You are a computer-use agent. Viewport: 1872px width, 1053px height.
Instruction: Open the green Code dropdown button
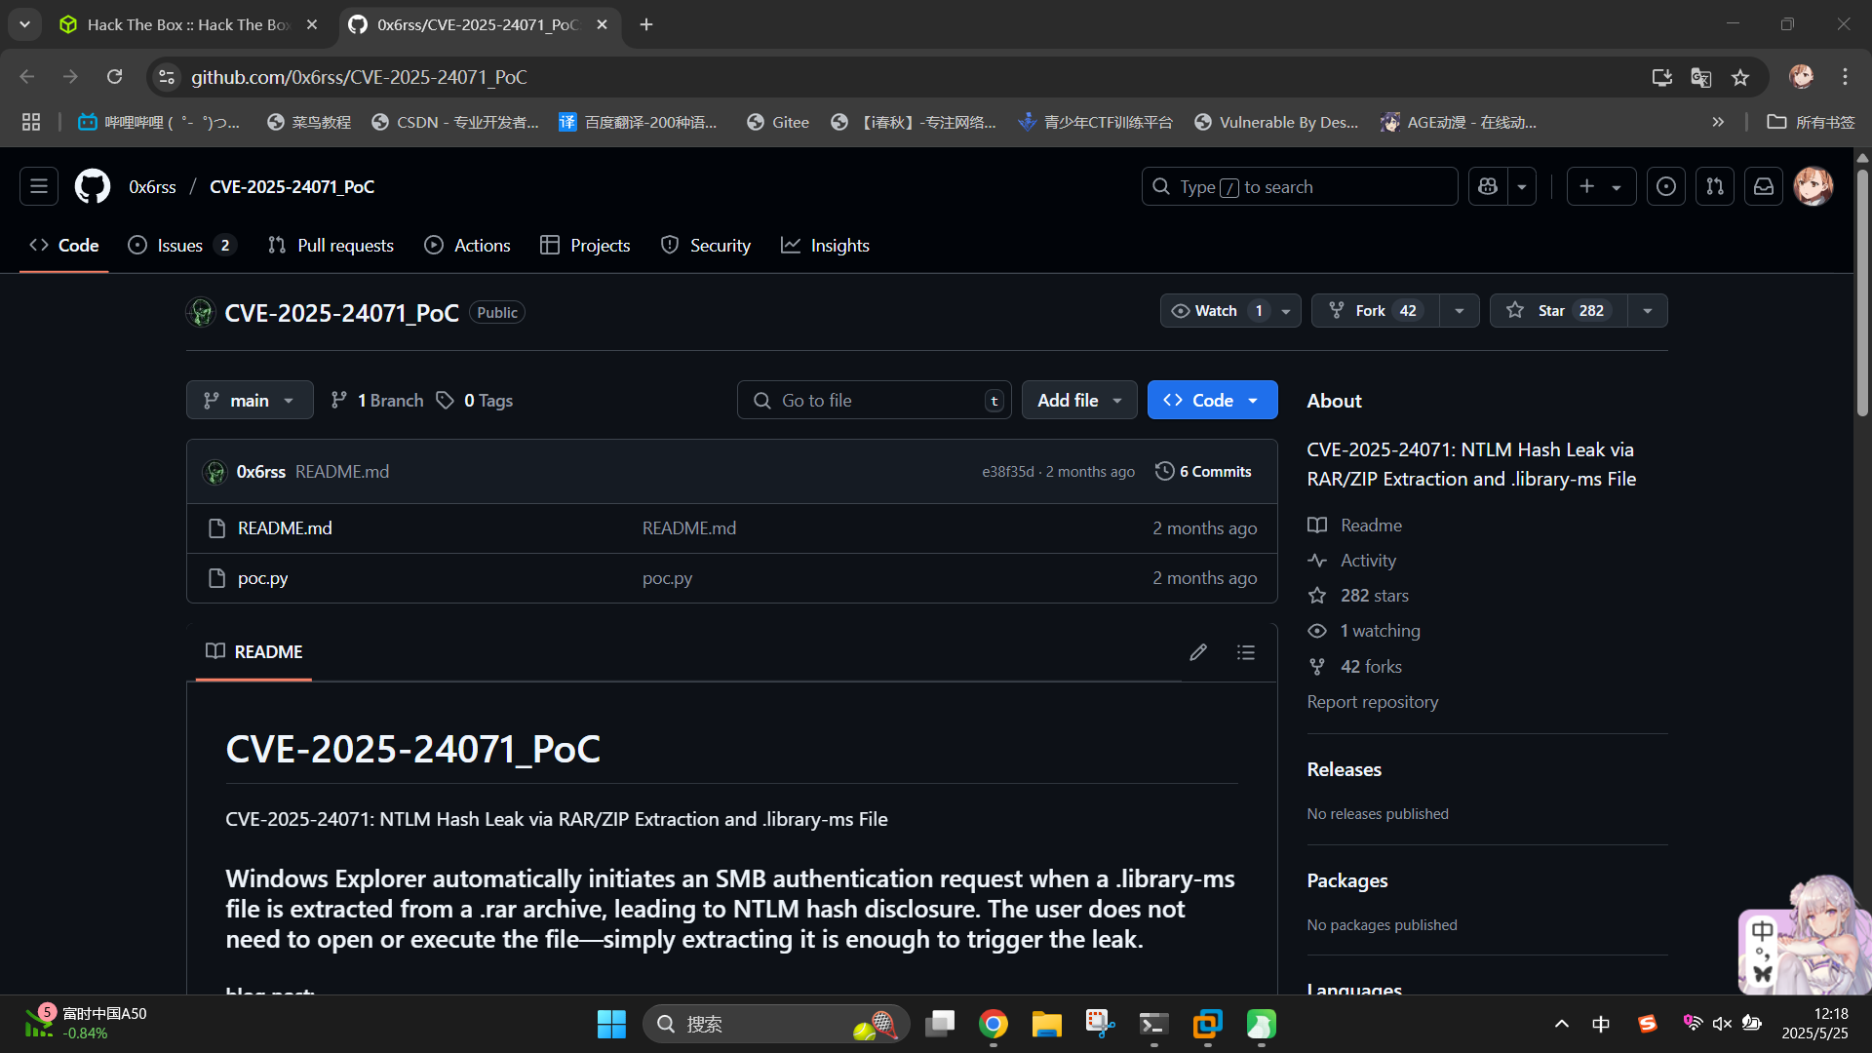click(1212, 401)
